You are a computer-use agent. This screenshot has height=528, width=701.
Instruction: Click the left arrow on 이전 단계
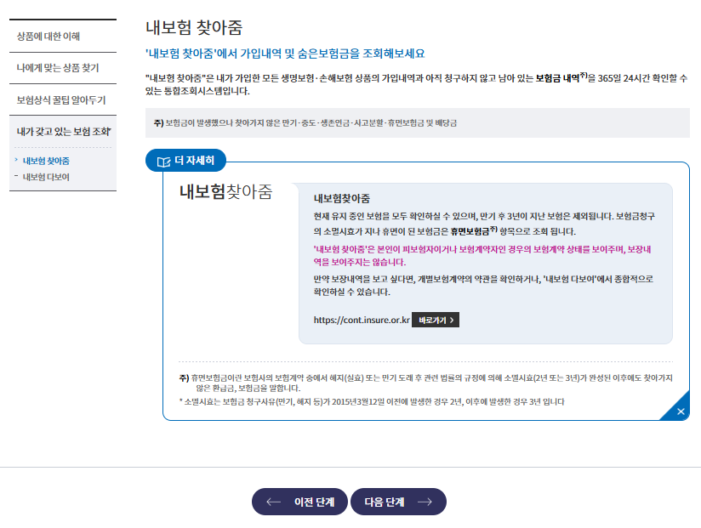(x=273, y=502)
